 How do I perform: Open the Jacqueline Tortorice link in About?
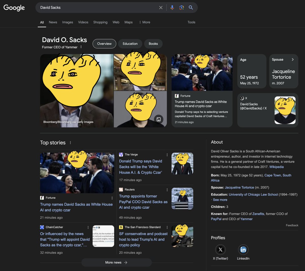pyautogui.click(x=239, y=187)
